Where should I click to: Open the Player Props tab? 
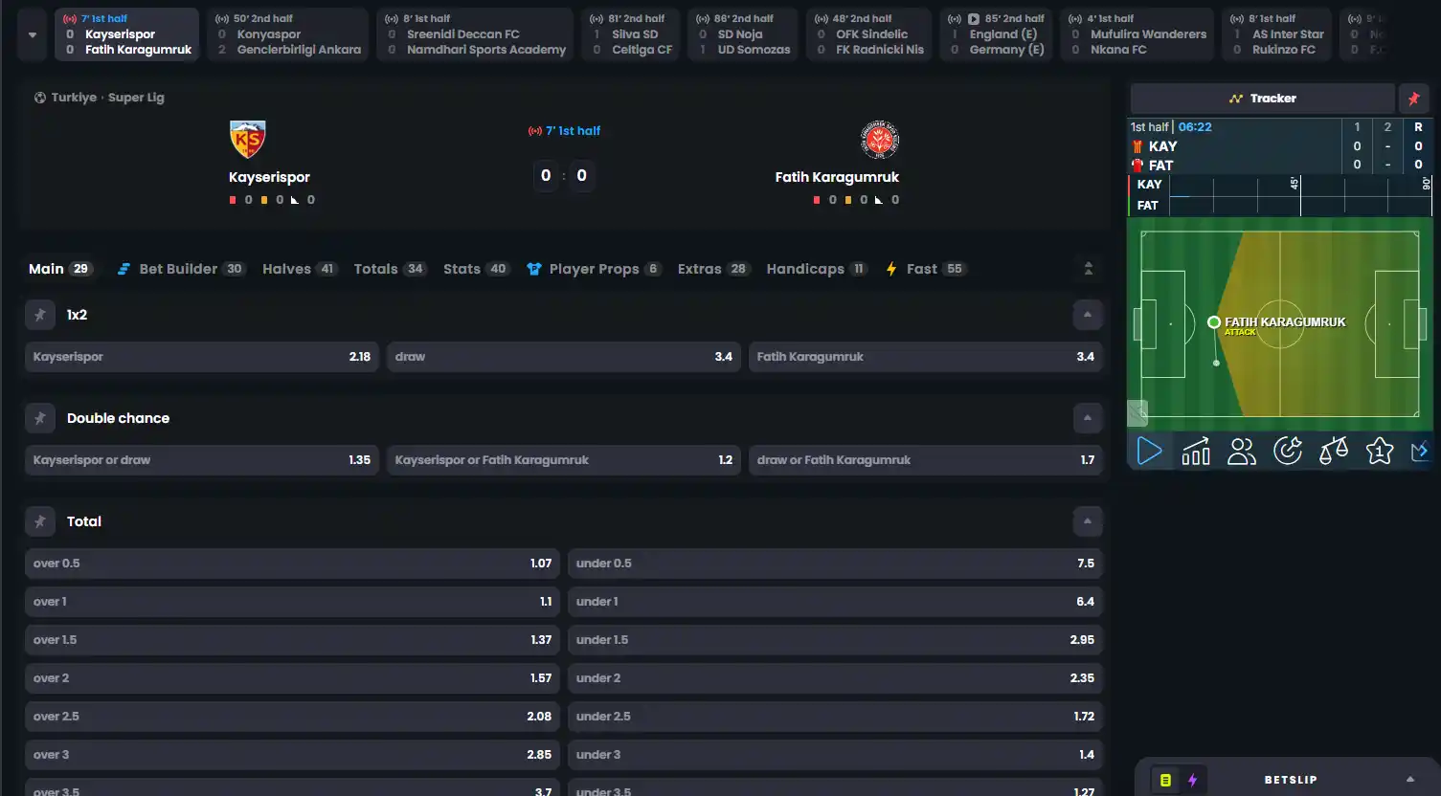tap(594, 269)
